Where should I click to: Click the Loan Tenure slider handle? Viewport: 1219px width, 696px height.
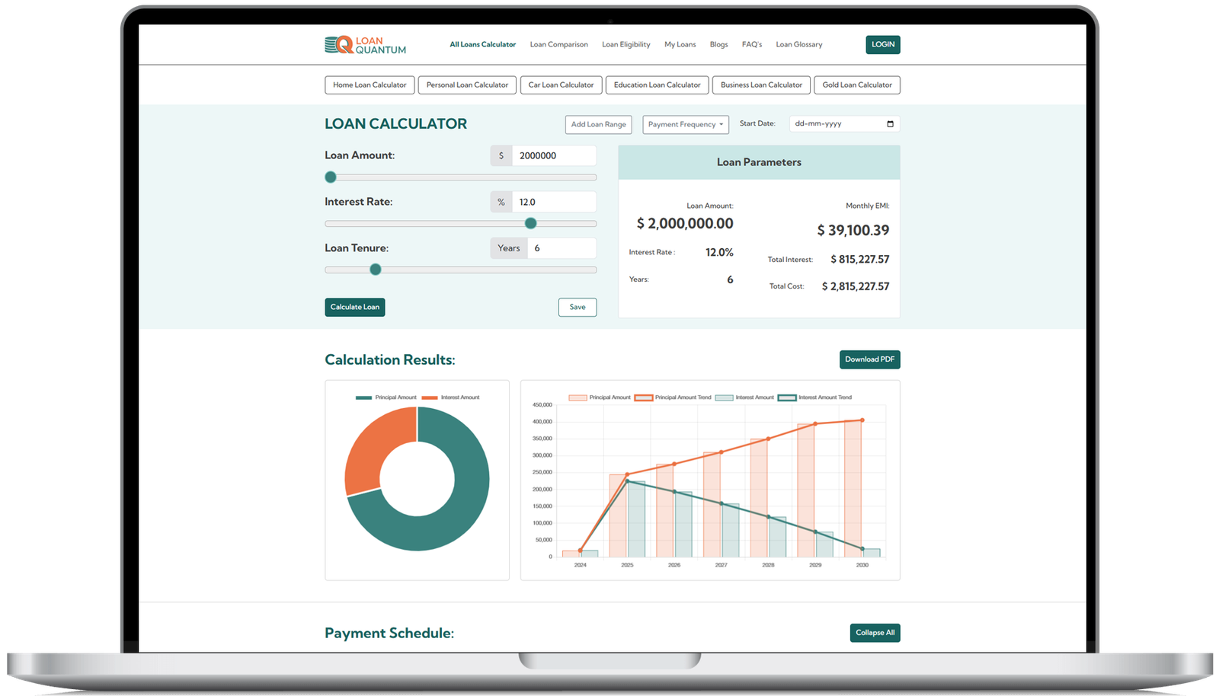coord(375,270)
